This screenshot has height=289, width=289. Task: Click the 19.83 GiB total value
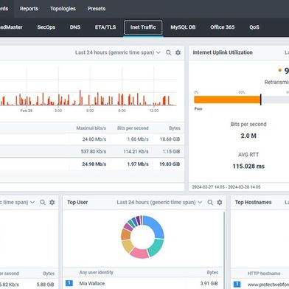(170, 164)
